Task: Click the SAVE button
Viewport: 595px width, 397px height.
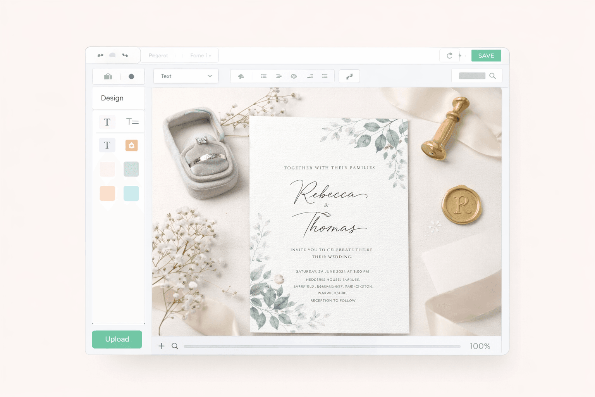Action: (486, 55)
